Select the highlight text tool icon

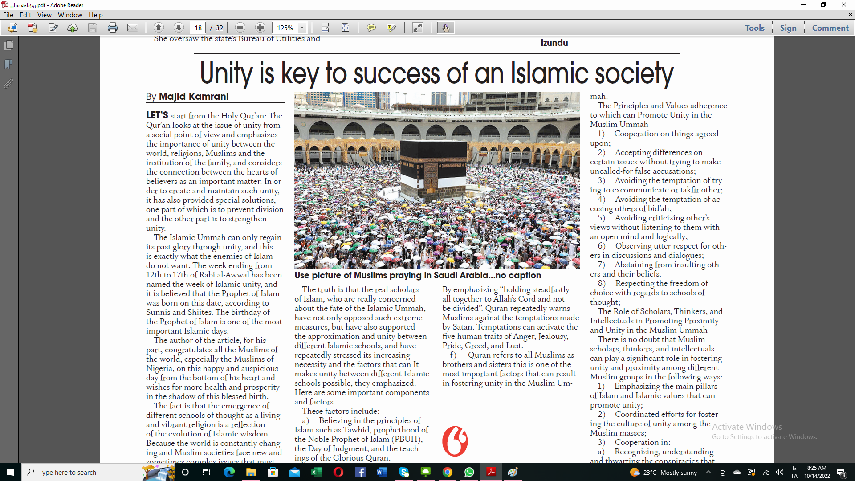tap(391, 28)
